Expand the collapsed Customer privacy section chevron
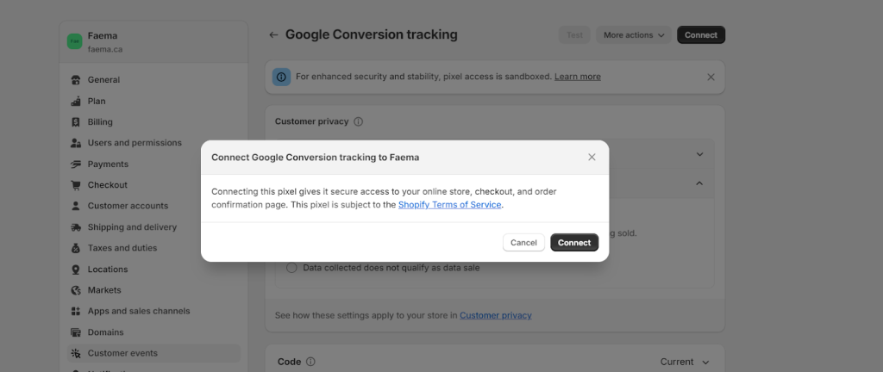This screenshot has width=883, height=372. [x=699, y=154]
